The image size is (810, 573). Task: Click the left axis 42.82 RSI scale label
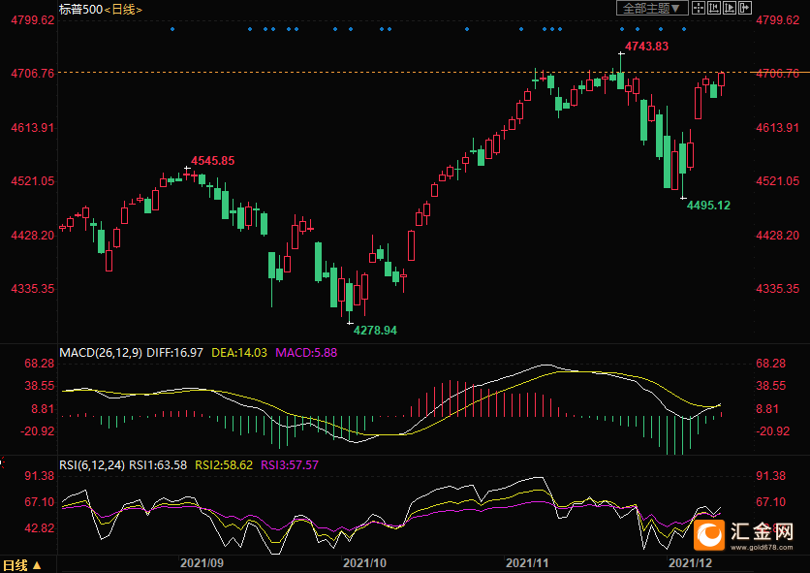point(40,528)
